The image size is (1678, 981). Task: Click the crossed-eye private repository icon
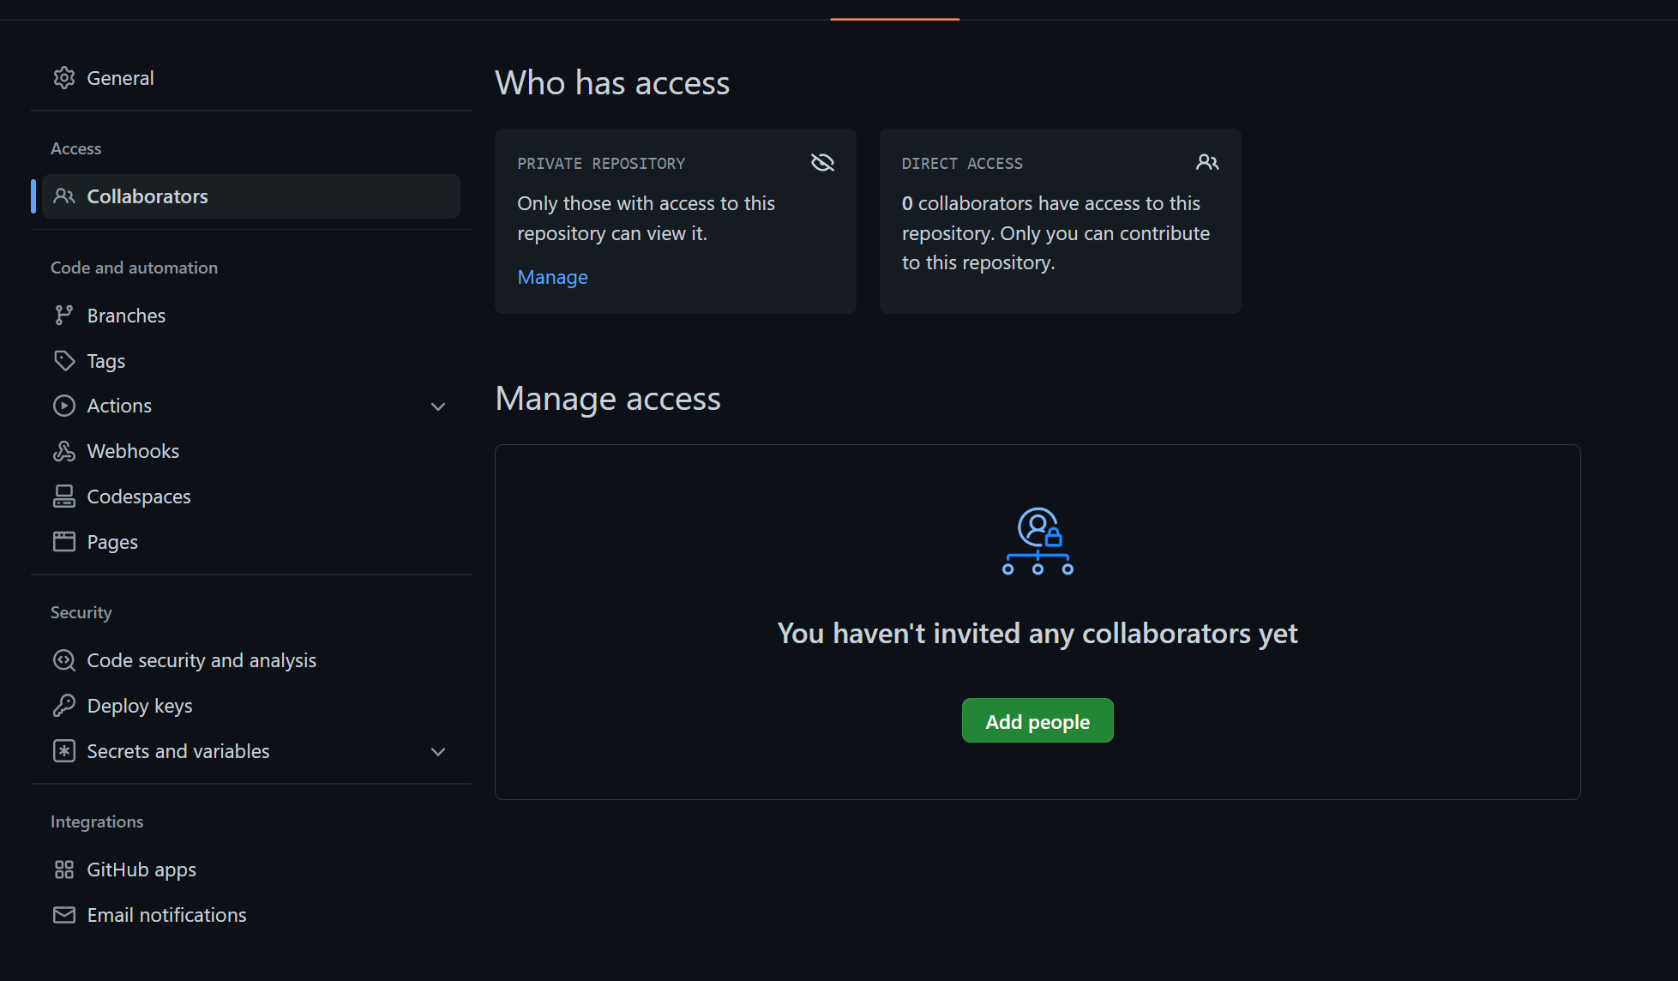[822, 163]
